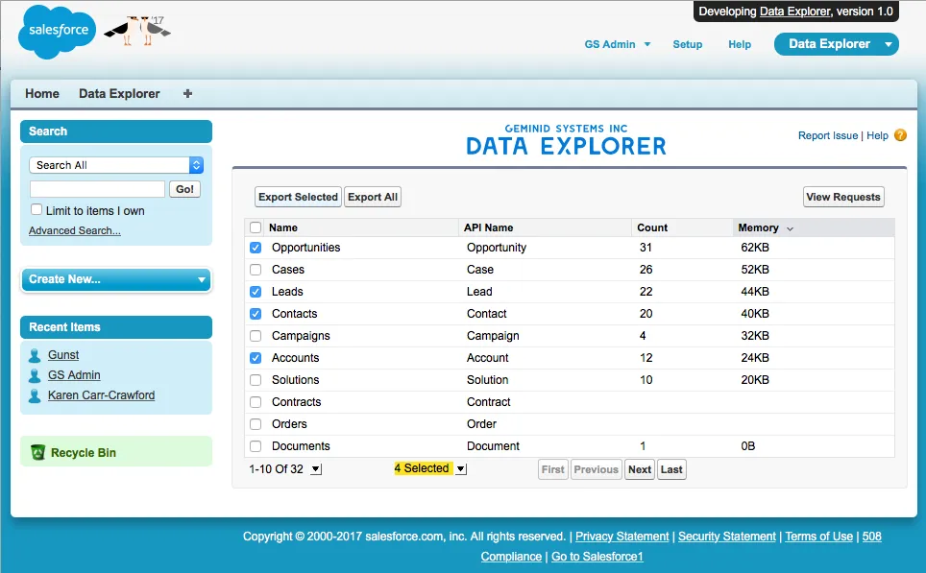The image size is (926, 573).
Task: Check the Orders row checkbox
Action: coord(256,424)
